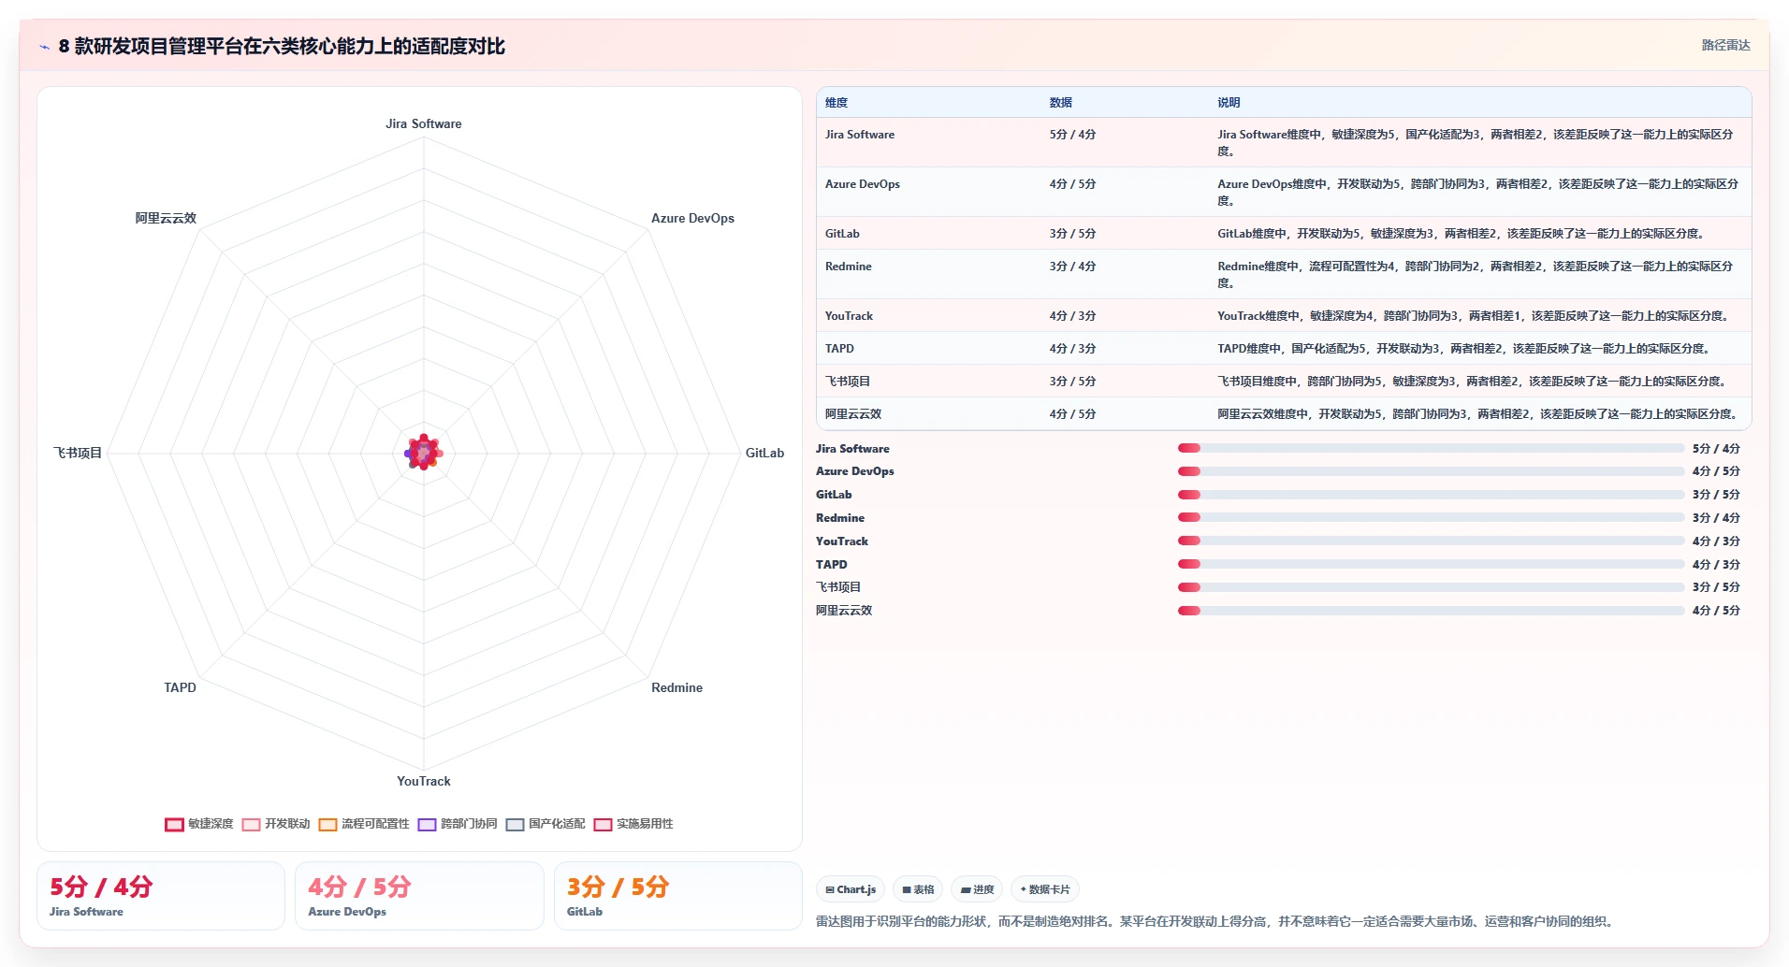Click the YouTrack progress bar
Image resolution: width=1789 pixels, height=967 pixels.
click(x=1431, y=541)
